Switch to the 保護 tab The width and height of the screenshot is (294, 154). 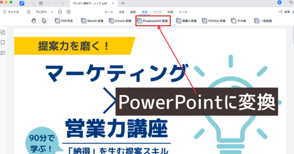(170, 12)
